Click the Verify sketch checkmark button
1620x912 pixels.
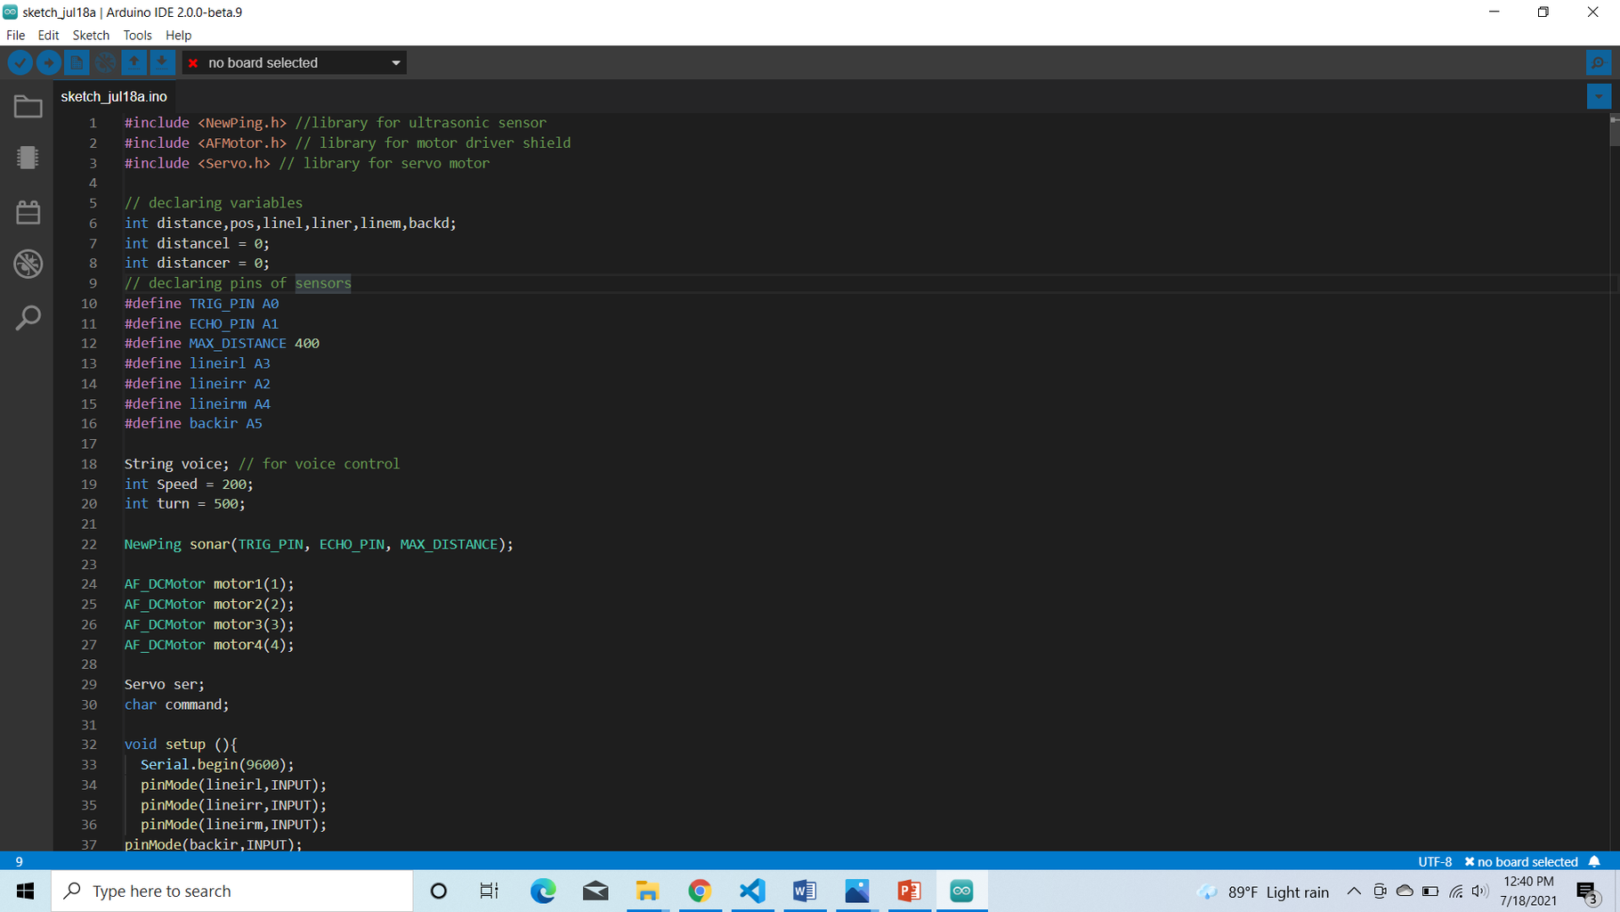click(x=20, y=62)
